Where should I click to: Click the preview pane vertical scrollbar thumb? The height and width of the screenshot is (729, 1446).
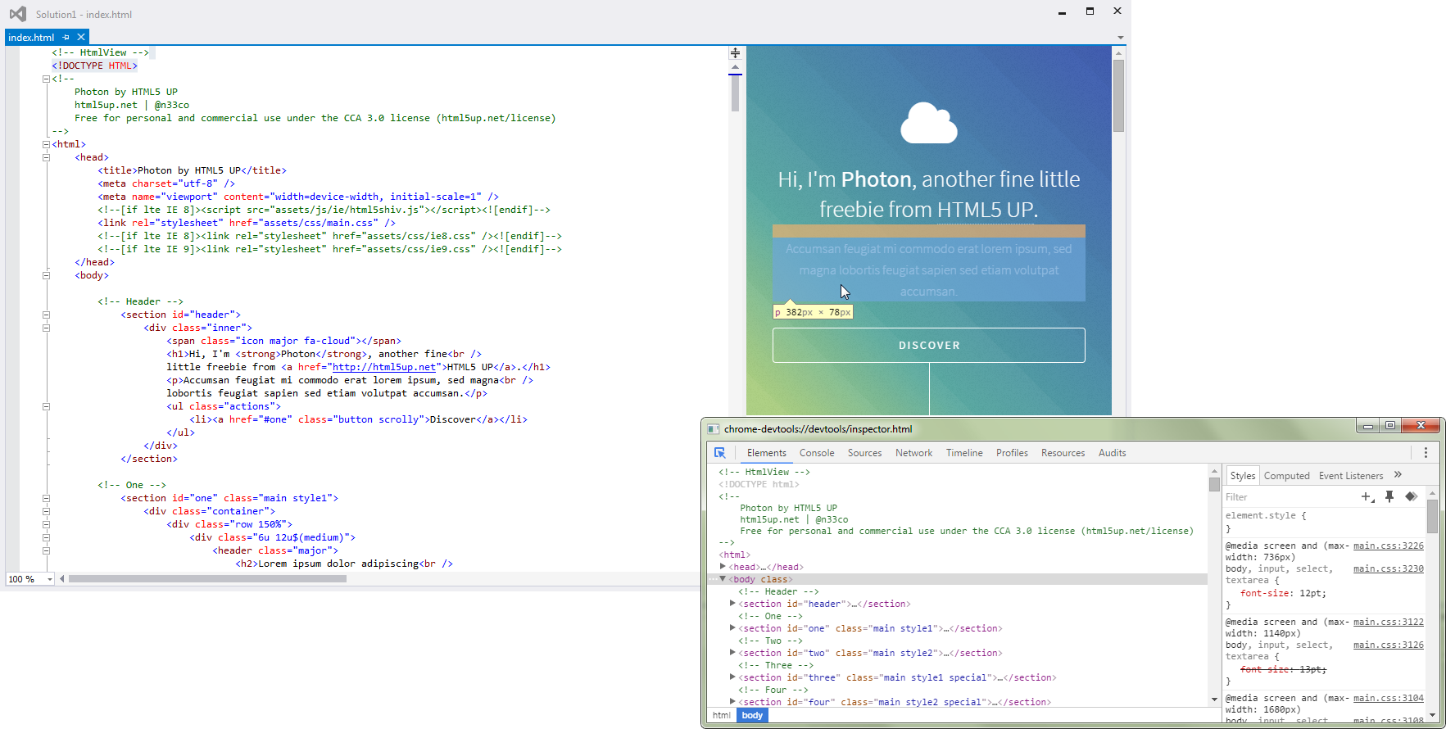(x=1118, y=95)
